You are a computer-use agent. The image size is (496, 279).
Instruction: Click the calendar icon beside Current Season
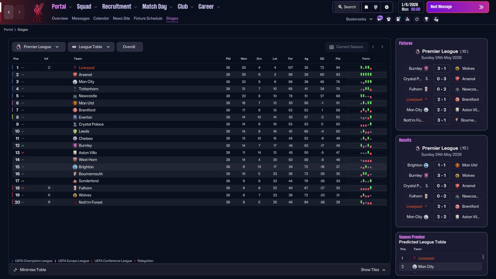[331, 47]
